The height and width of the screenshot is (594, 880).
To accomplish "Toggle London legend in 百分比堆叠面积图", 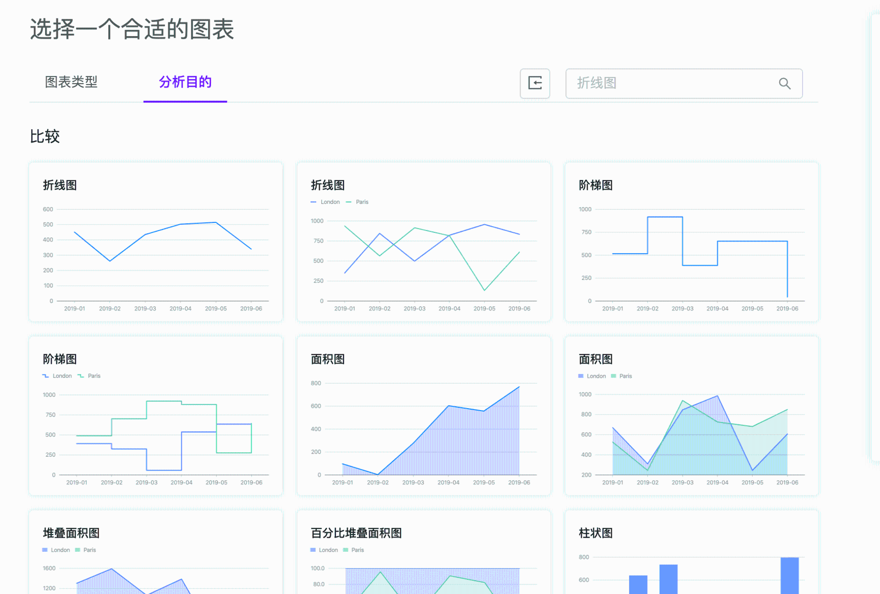I will pos(324,550).
